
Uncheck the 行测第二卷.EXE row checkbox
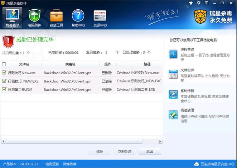(4, 89)
